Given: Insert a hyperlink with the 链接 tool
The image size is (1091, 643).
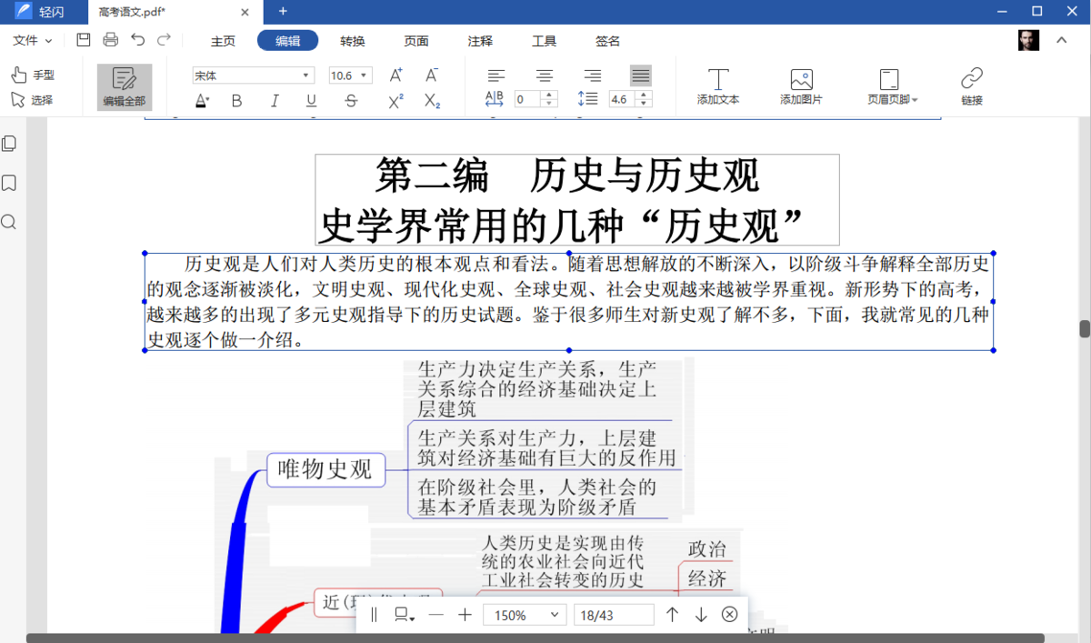Looking at the screenshot, I should [972, 85].
